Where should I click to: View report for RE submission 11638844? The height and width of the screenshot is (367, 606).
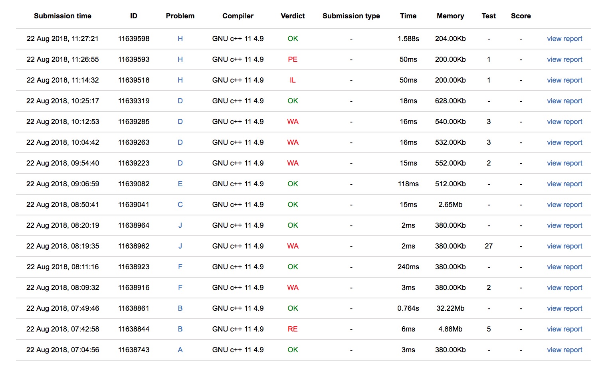pyautogui.click(x=564, y=329)
